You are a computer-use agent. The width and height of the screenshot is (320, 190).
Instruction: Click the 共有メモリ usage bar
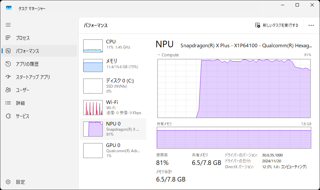pyautogui.click(x=233, y=138)
